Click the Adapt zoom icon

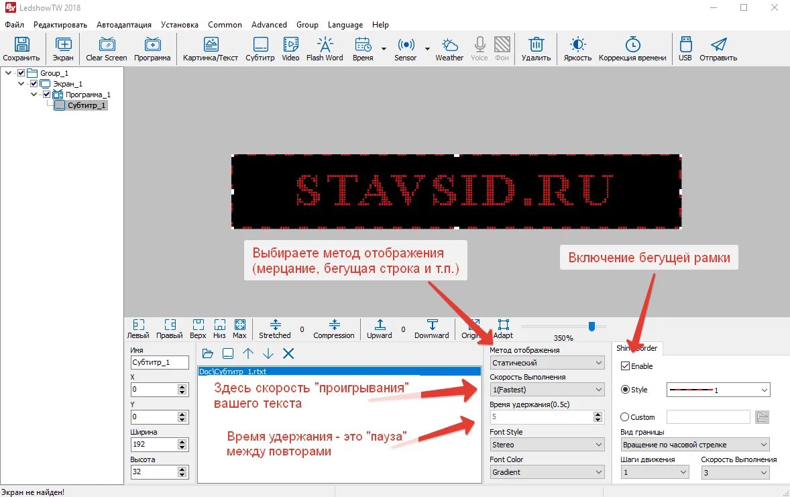pyautogui.click(x=503, y=325)
